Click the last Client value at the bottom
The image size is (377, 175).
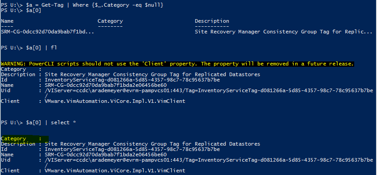(x=115, y=171)
